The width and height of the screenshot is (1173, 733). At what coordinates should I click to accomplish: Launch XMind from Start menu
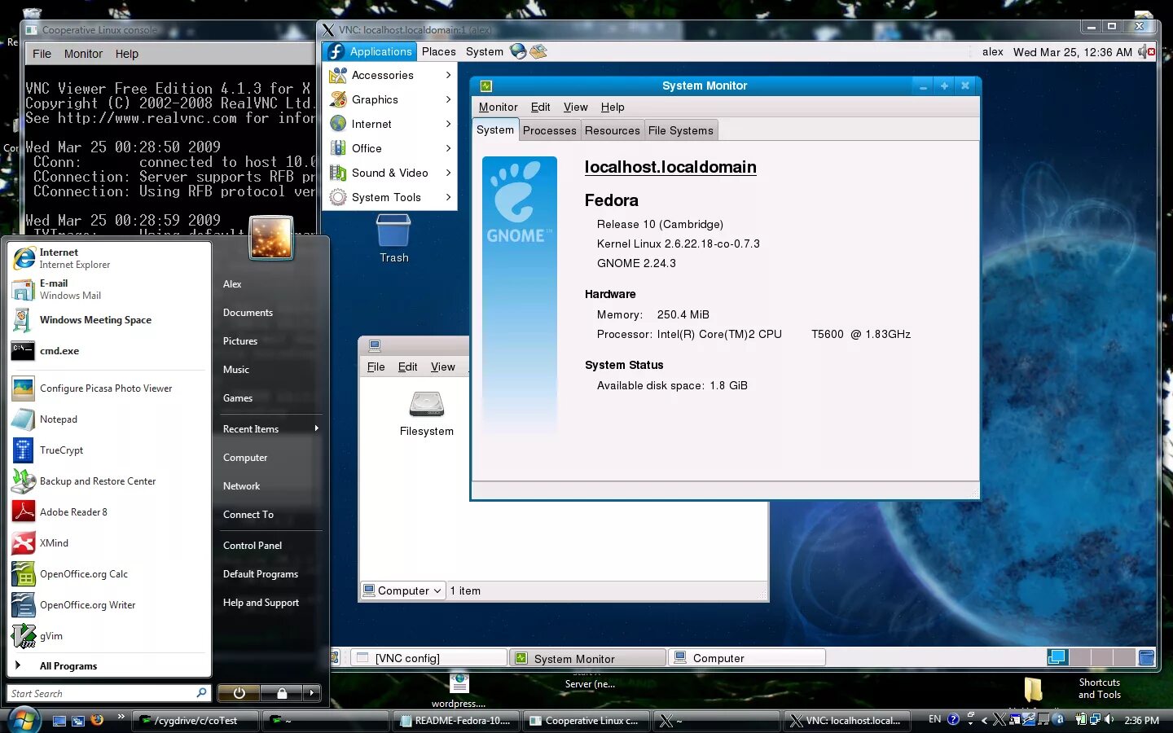[108, 543]
